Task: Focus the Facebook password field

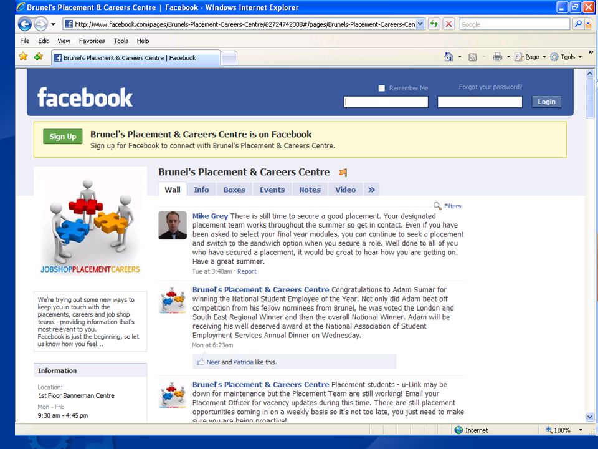Action: (x=480, y=102)
